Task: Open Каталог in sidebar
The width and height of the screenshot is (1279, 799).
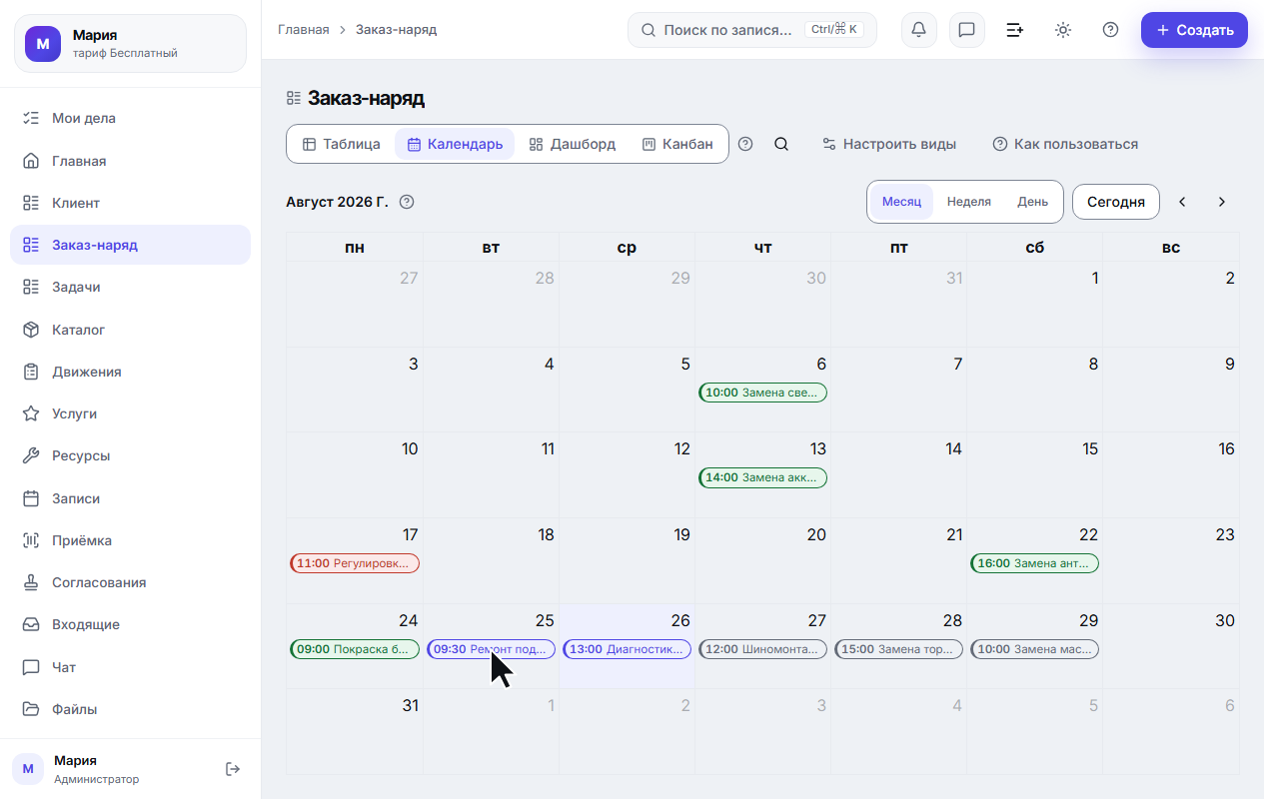Action: pyautogui.click(x=130, y=330)
